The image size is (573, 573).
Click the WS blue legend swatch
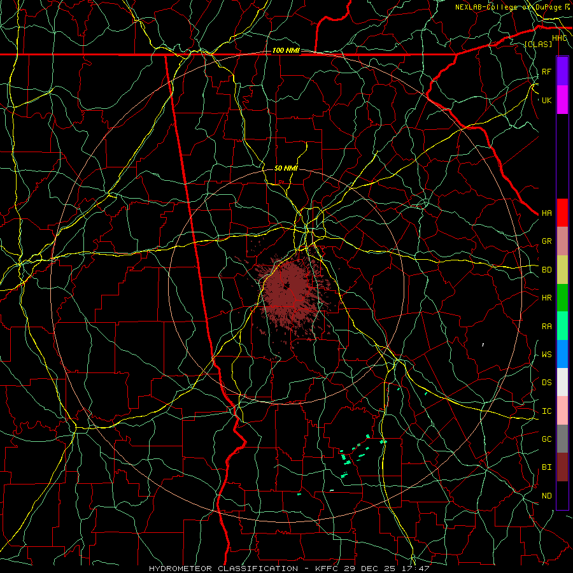(x=562, y=354)
